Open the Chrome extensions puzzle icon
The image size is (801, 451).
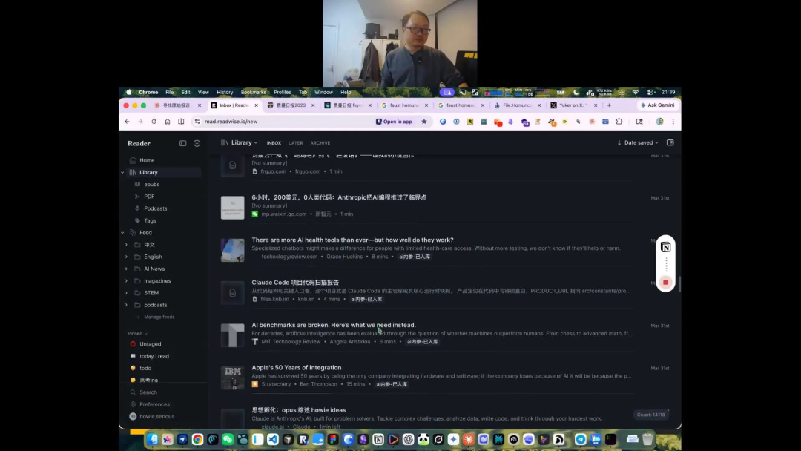coord(619,122)
